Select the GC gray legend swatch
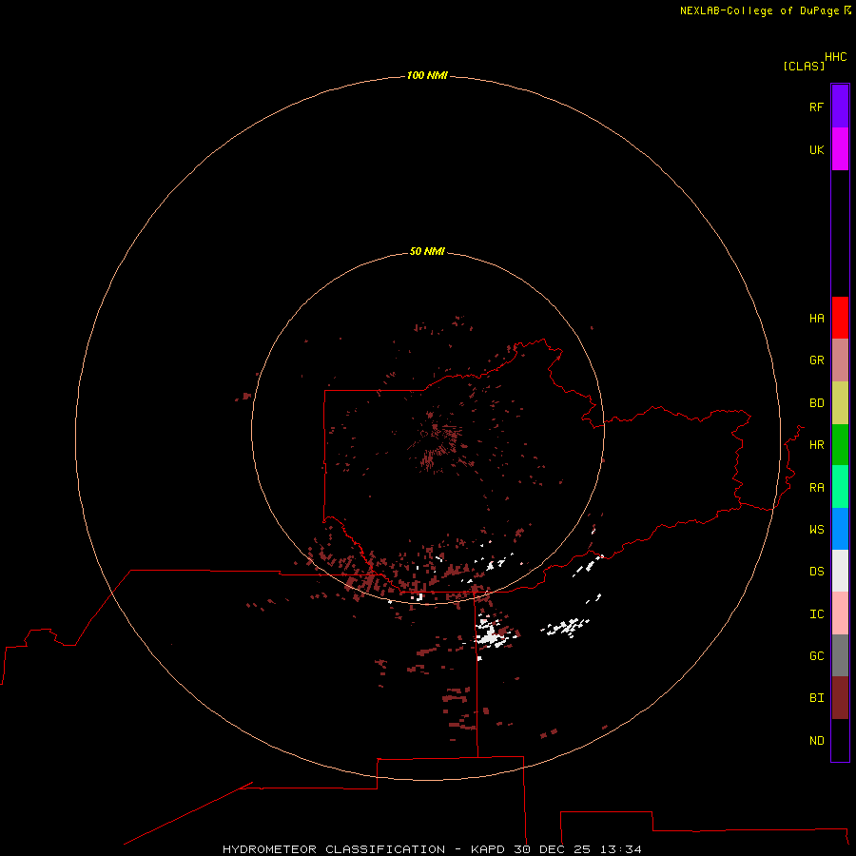The height and width of the screenshot is (856, 856). click(x=840, y=655)
